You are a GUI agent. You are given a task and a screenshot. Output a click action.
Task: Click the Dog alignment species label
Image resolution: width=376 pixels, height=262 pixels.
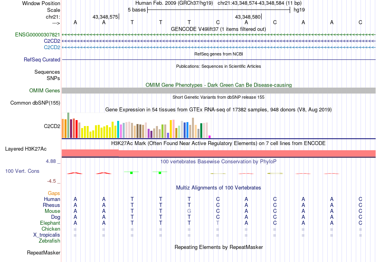[56, 217]
